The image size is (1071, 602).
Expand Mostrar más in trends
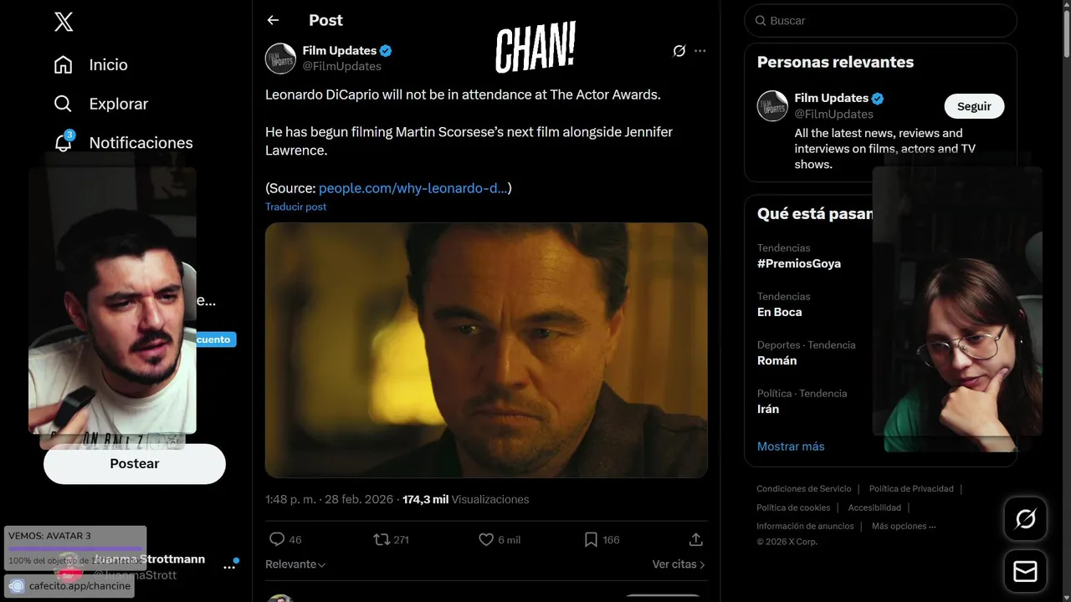tap(791, 446)
